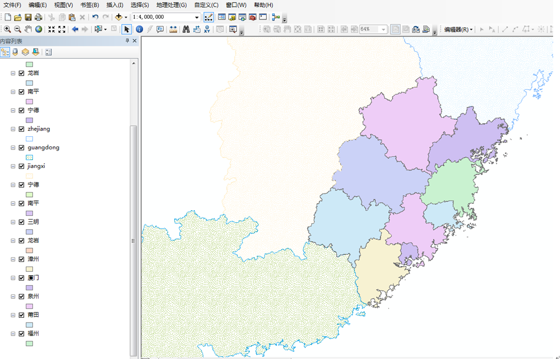
Task: Switch contents list to List By Visibility
Action: (x=25, y=52)
